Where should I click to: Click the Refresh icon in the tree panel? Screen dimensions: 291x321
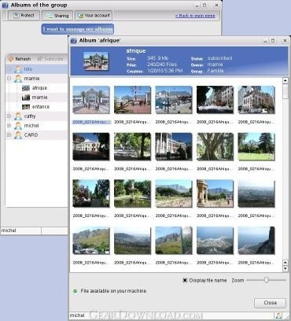tap(10, 59)
